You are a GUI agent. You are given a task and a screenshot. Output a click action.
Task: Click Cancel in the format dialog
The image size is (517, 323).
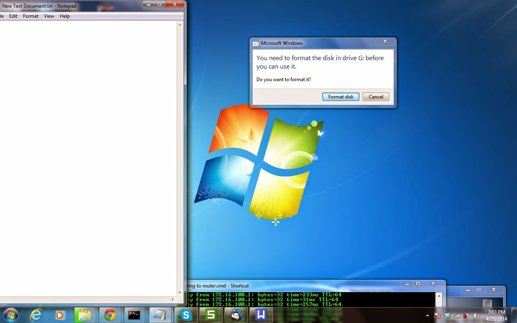[376, 97]
